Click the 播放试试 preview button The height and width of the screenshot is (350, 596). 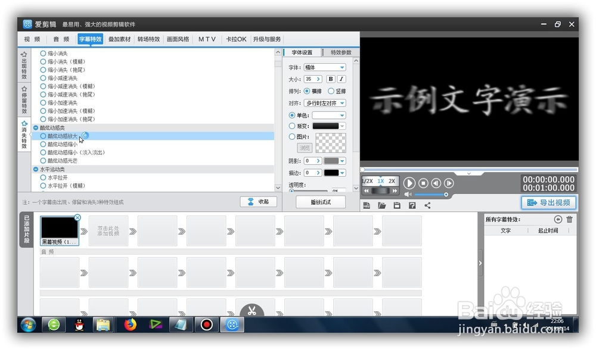[x=321, y=202]
